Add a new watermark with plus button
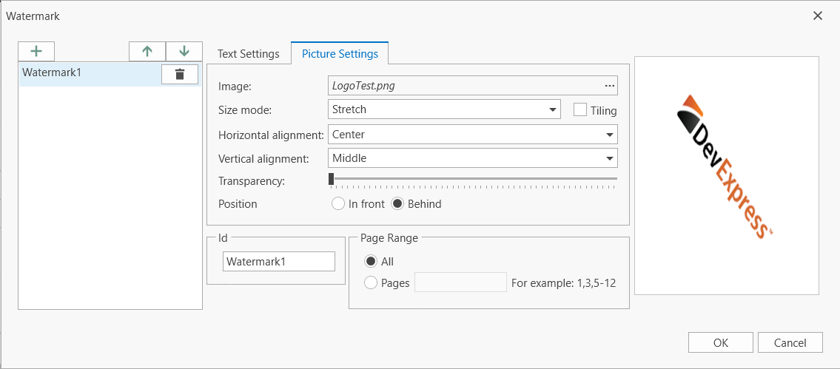Screen dimensions: 840x369 pos(36,51)
